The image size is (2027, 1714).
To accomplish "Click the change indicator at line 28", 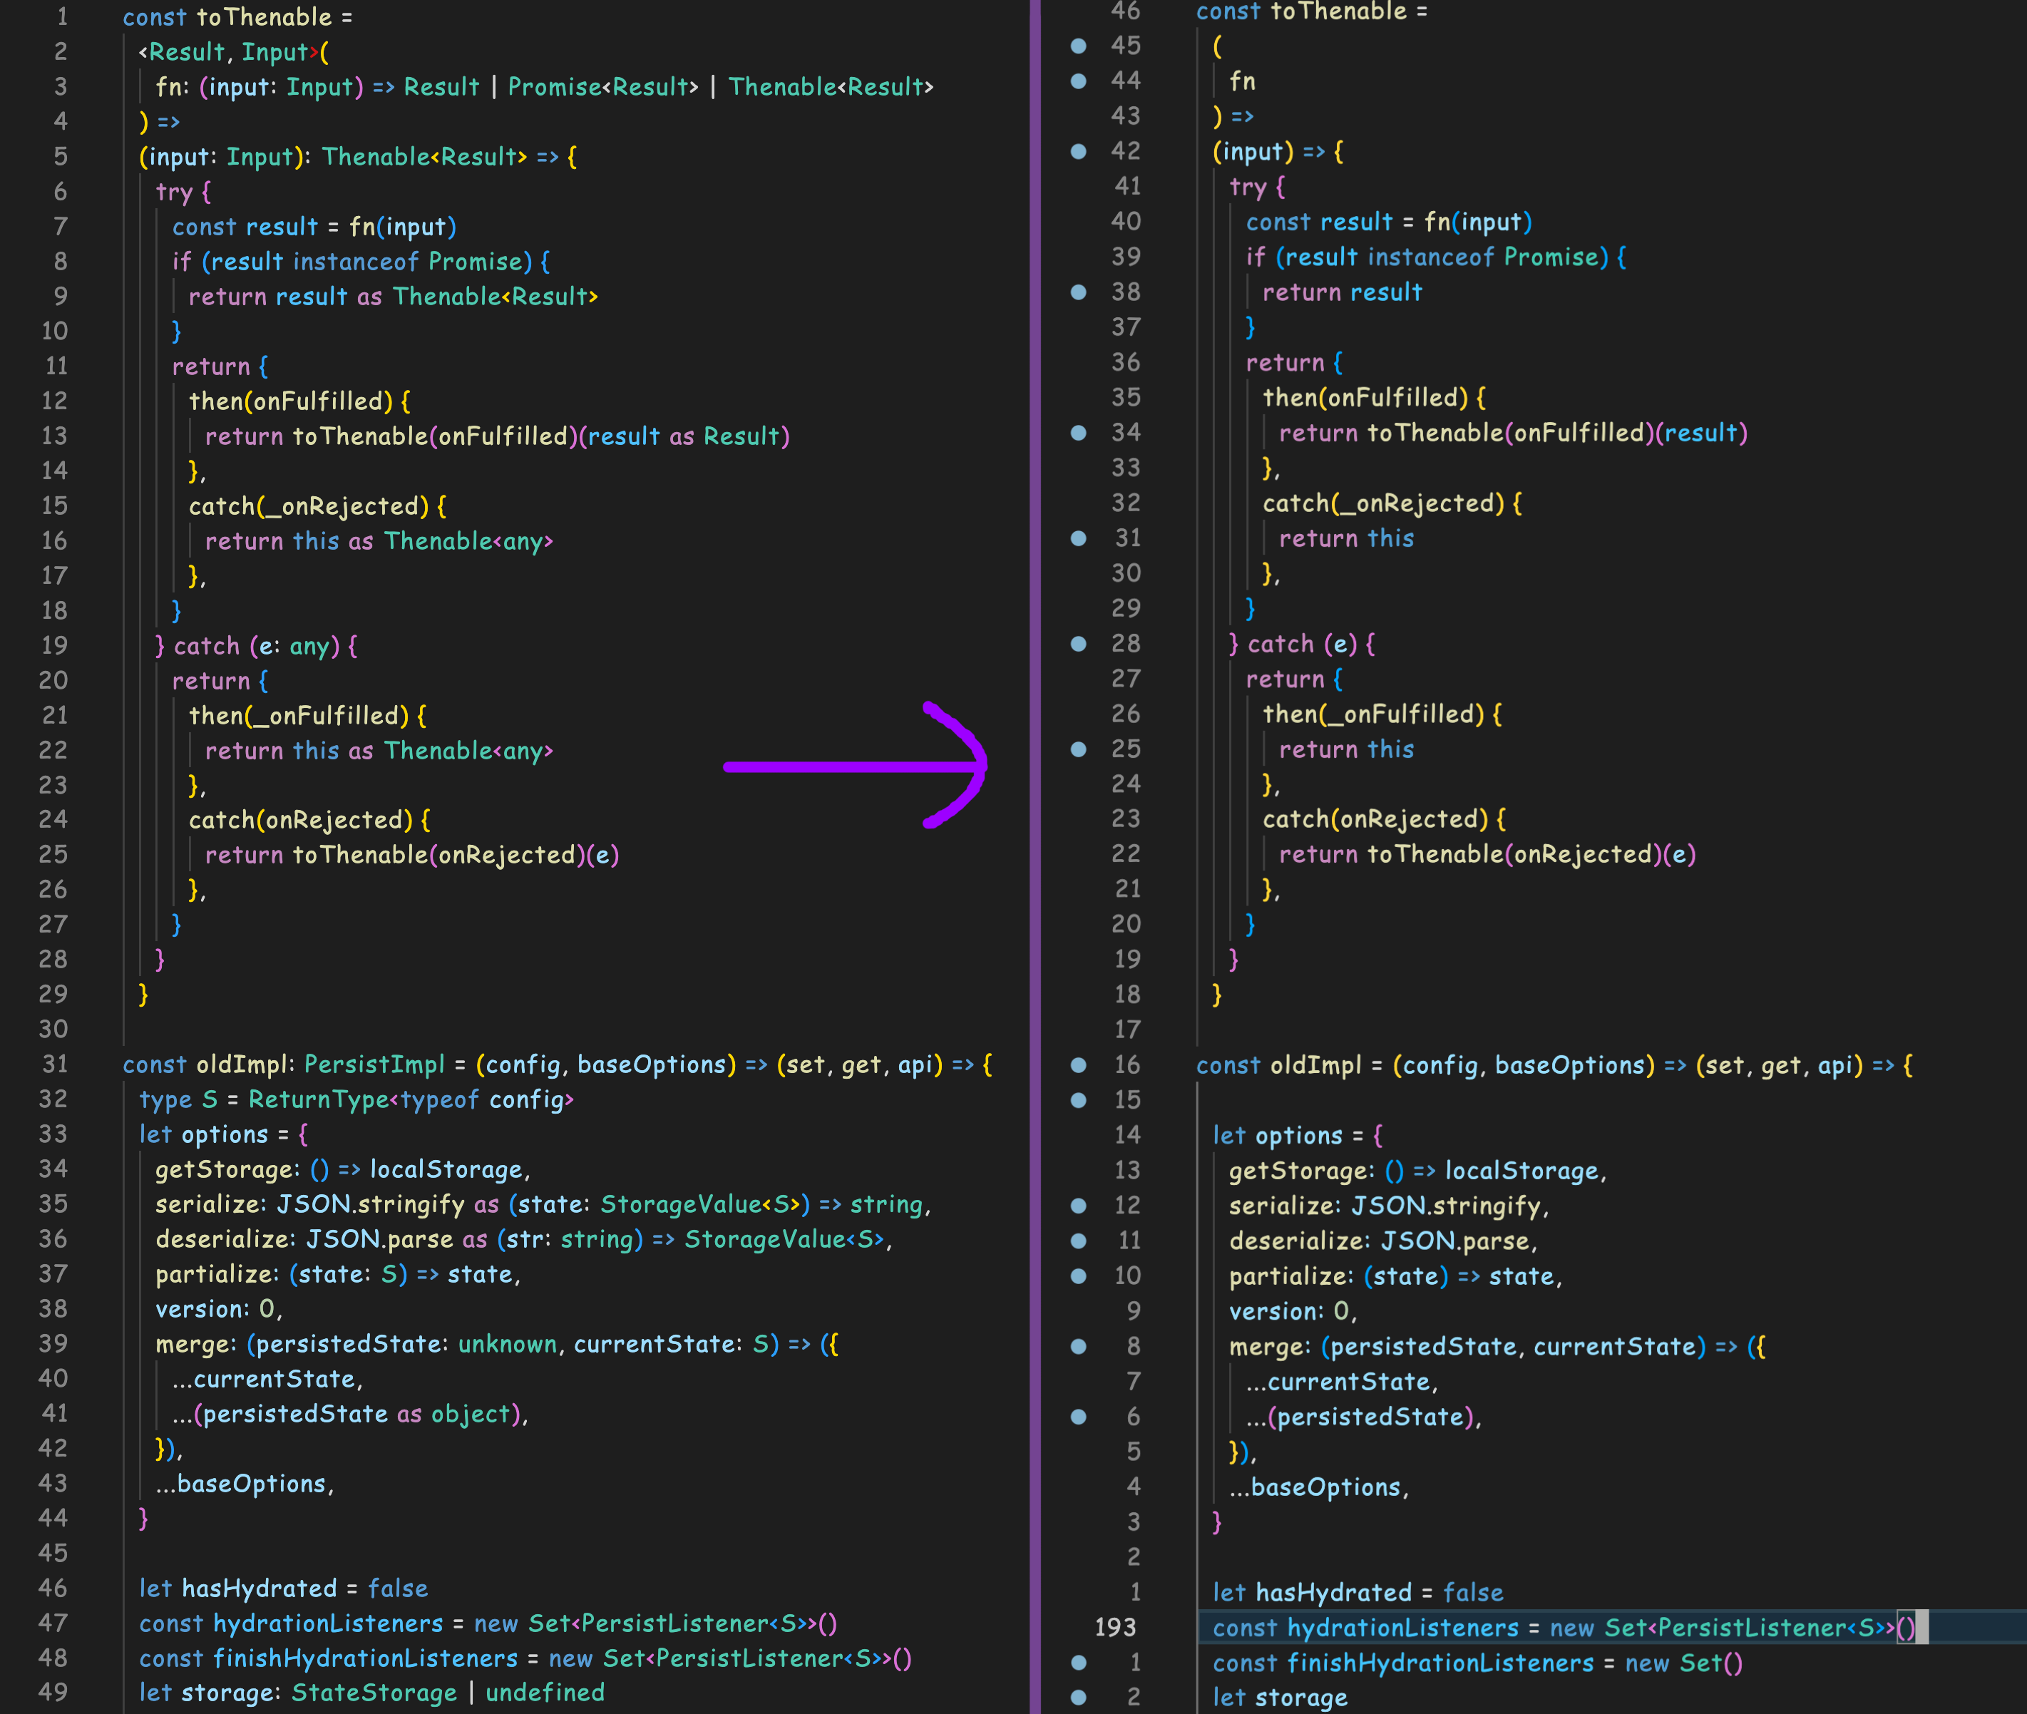I will [x=1079, y=643].
